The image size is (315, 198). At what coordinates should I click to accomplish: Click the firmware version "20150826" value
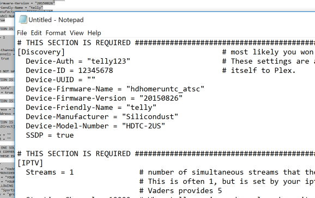pos(161,98)
